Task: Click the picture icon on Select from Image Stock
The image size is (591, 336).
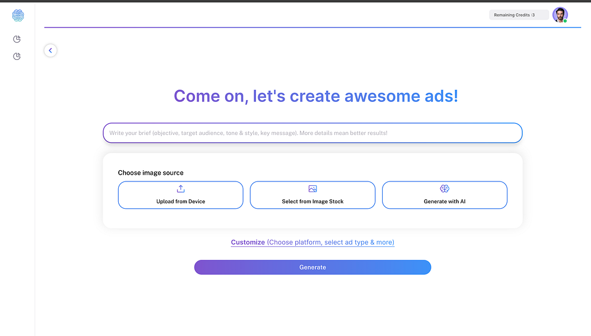Action: [x=313, y=189]
